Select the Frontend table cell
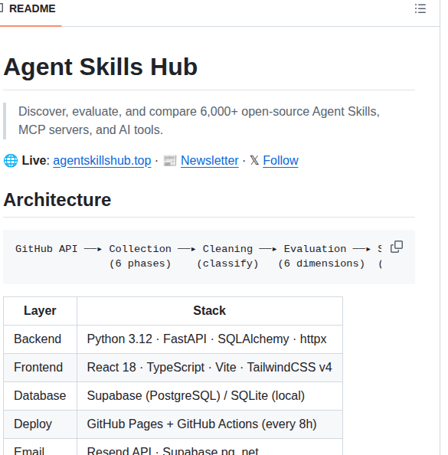This screenshot has height=455, width=448. click(40, 368)
